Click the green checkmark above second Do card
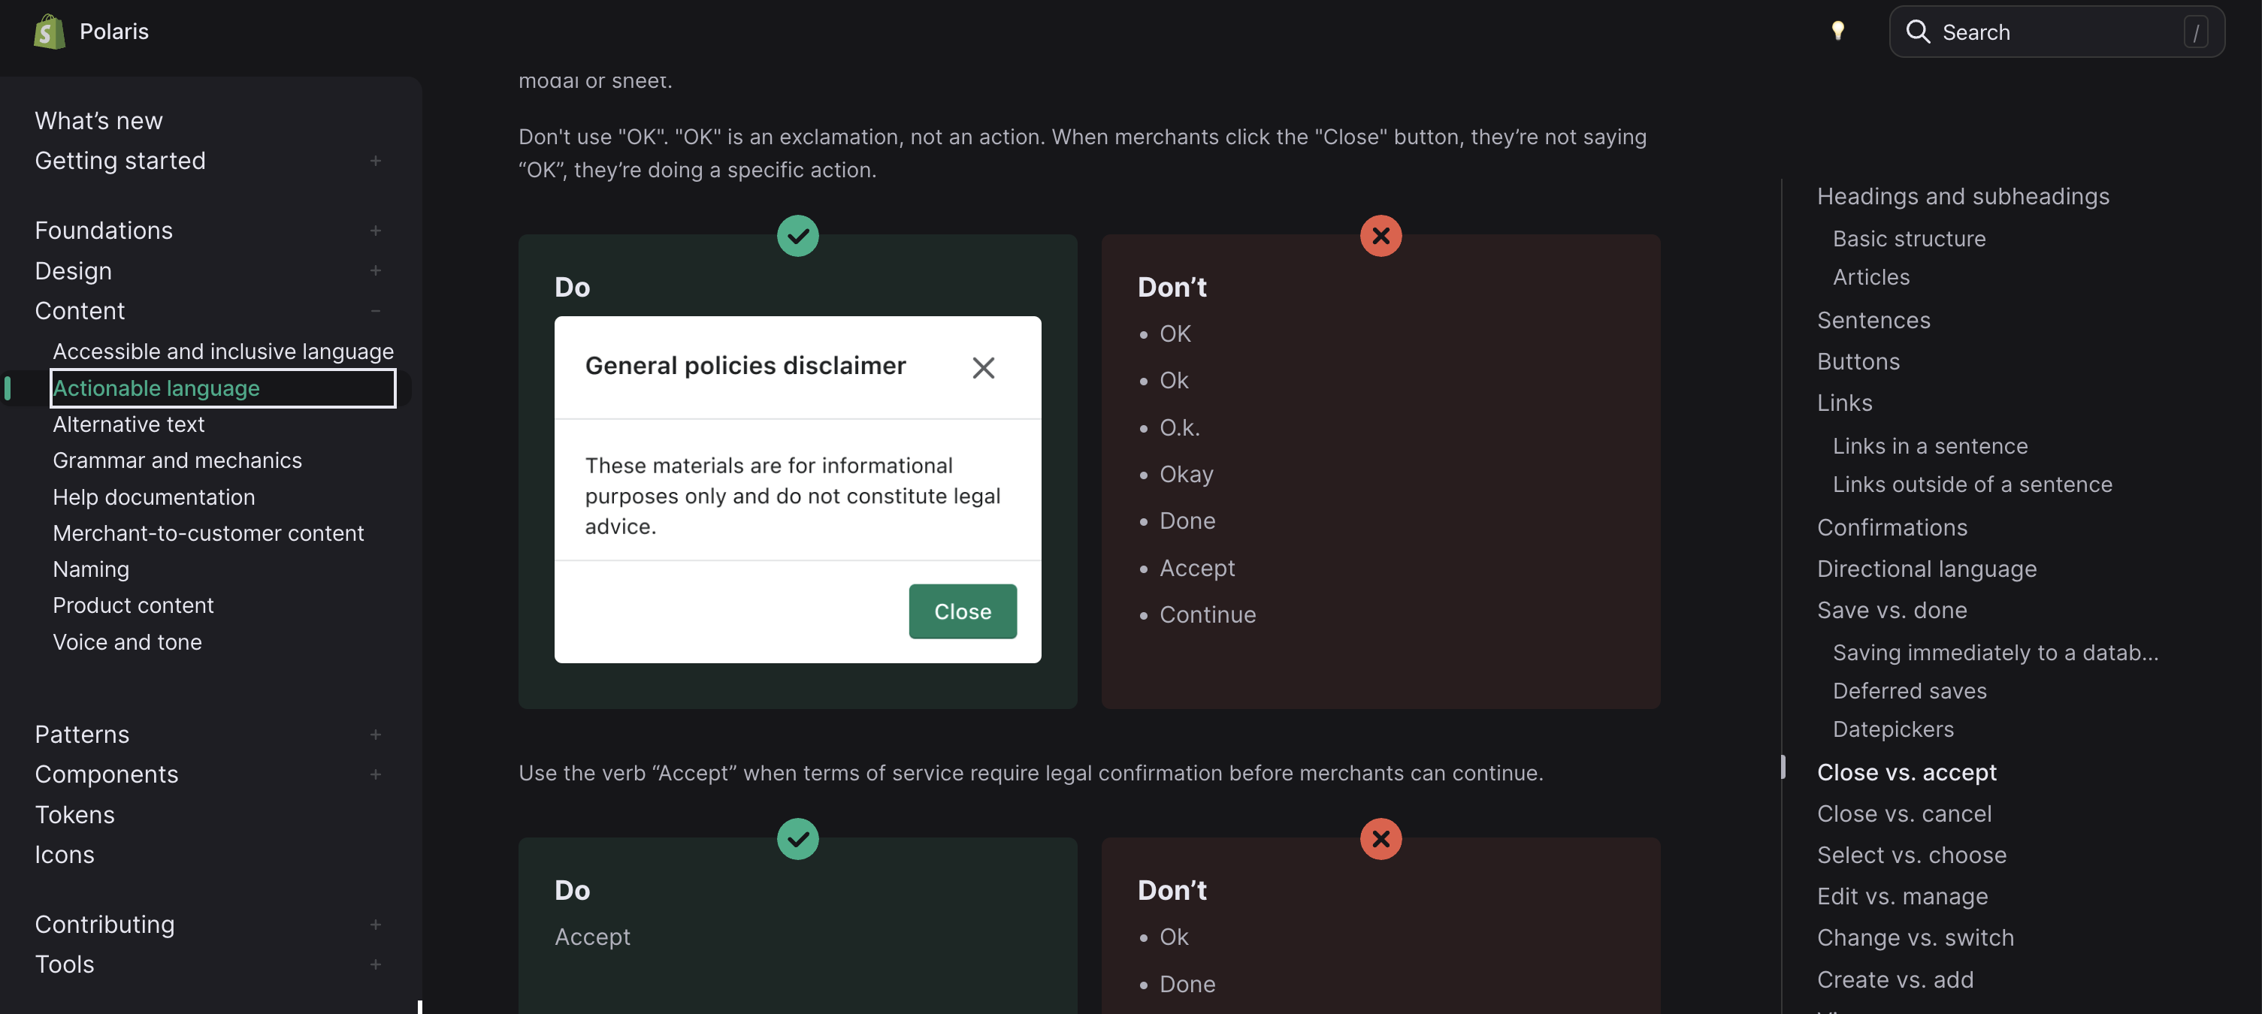The height and width of the screenshot is (1014, 2262). point(797,838)
